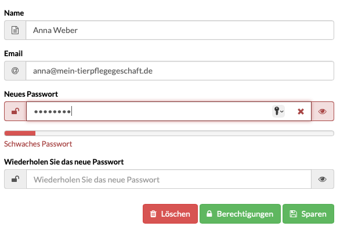Click the trash icon on Löschen button
Image resolution: width=340 pixels, height=230 pixels.
(x=153, y=214)
